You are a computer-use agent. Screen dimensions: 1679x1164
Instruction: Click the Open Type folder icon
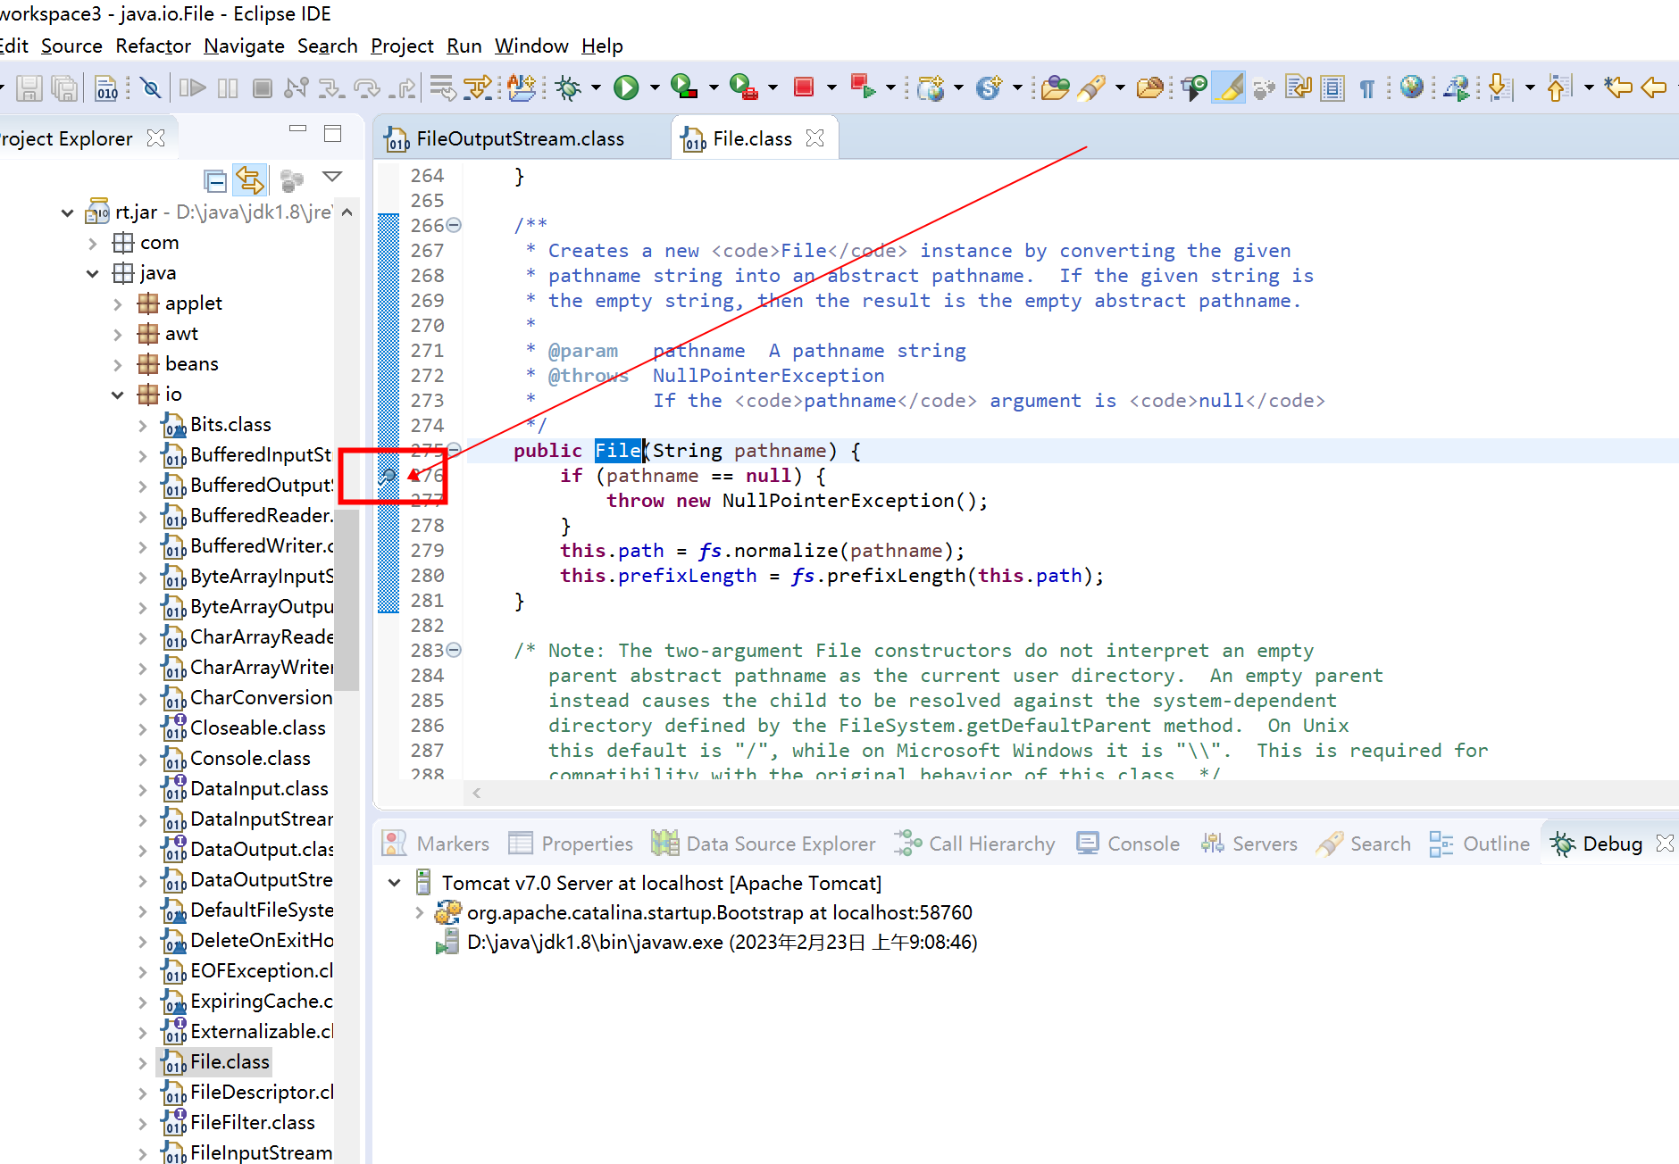(1055, 87)
